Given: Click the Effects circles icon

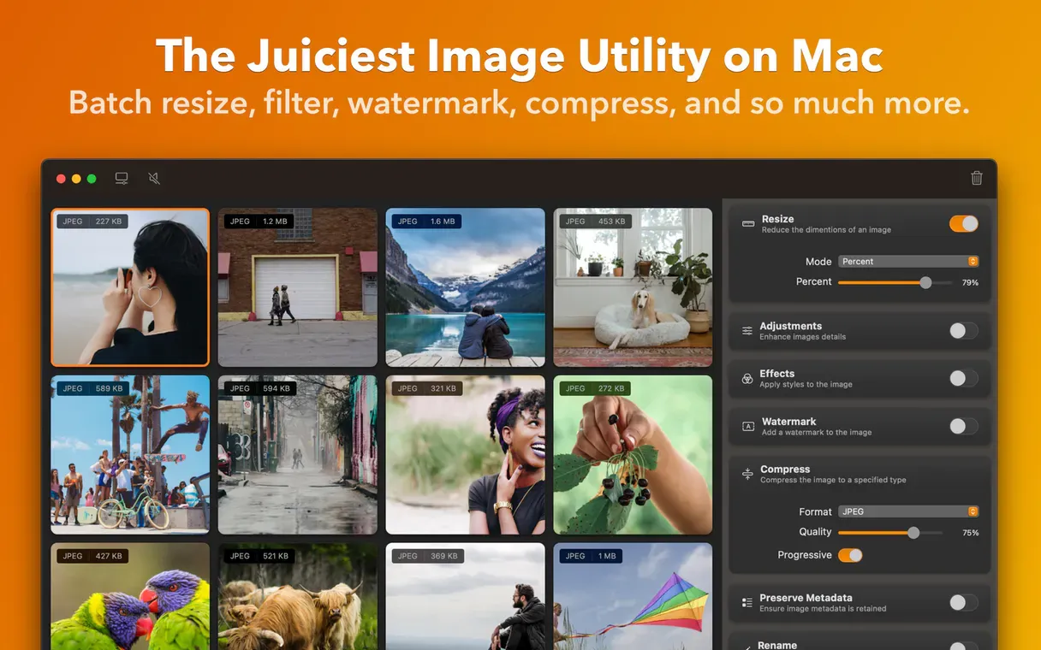Looking at the screenshot, I should (747, 378).
